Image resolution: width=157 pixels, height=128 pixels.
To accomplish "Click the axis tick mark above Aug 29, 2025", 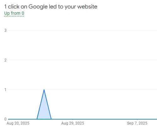I will coord(73,120).
